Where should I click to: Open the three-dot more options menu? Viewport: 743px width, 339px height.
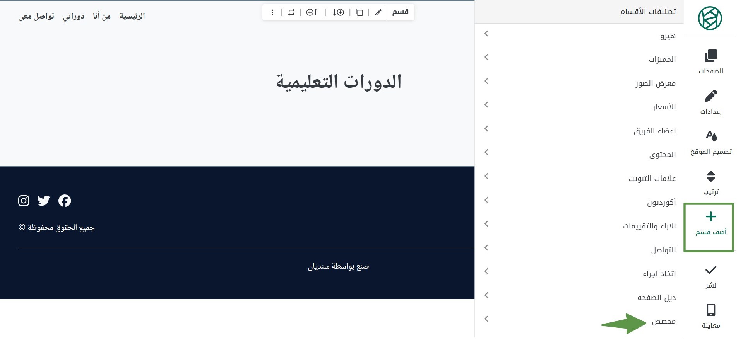tap(272, 12)
